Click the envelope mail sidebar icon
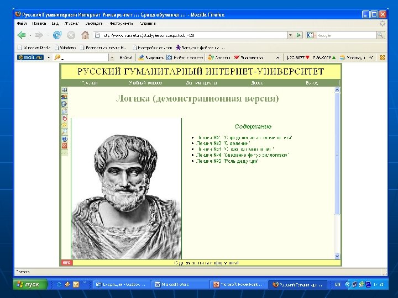This screenshot has width=398, height=298. coord(65,111)
